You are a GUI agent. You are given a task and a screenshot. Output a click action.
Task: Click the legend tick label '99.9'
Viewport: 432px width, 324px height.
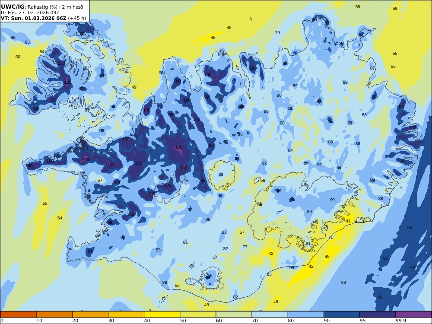coord(400,321)
